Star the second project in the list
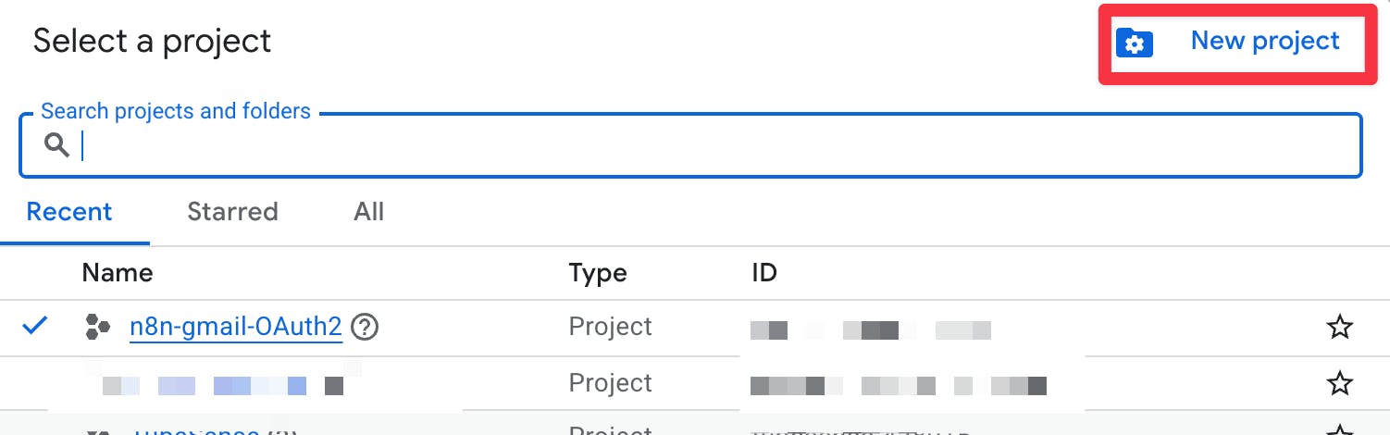Image resolution: width=1390 pixels, height=435 pixels. pyautogui.click(x=1339, y=383)
